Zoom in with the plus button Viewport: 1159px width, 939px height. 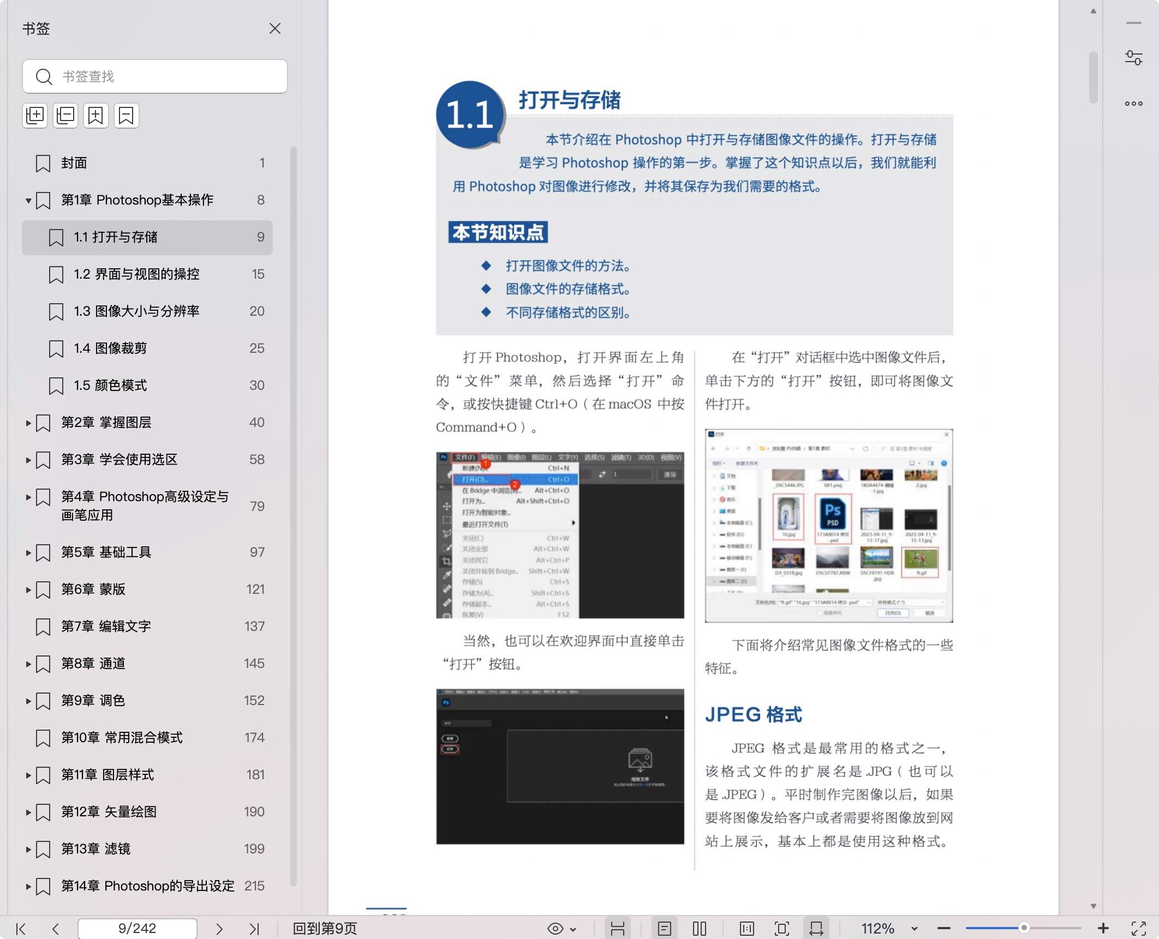tap(1103, 928)
